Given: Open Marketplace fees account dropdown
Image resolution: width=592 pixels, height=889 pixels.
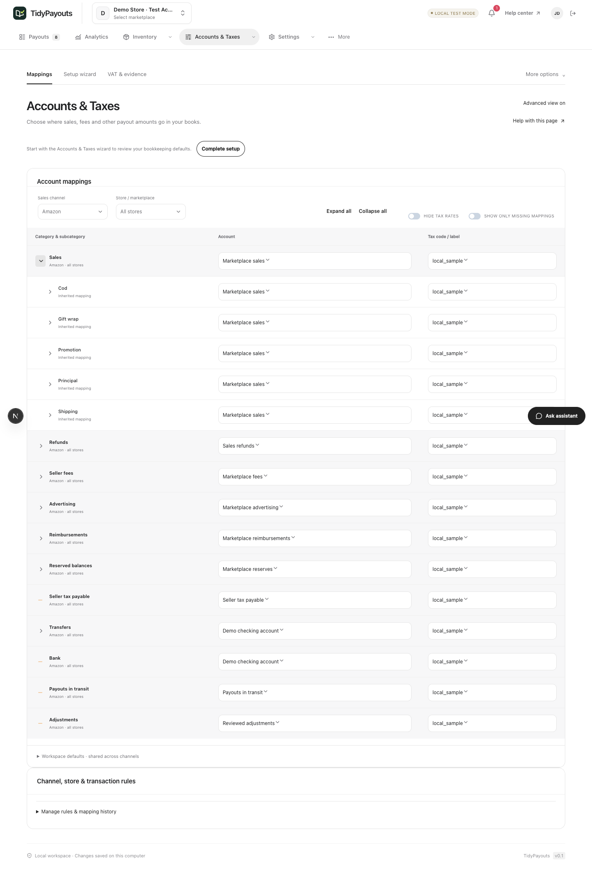Looking at the screenshot, I should coord(314,477).
